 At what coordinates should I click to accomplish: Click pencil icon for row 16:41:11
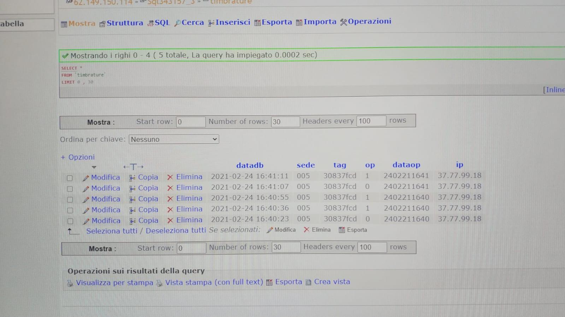86,178
